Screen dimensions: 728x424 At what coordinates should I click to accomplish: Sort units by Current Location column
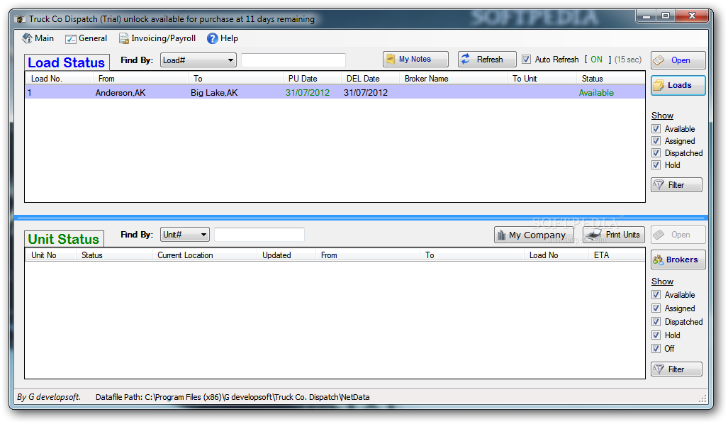point(204,255)
